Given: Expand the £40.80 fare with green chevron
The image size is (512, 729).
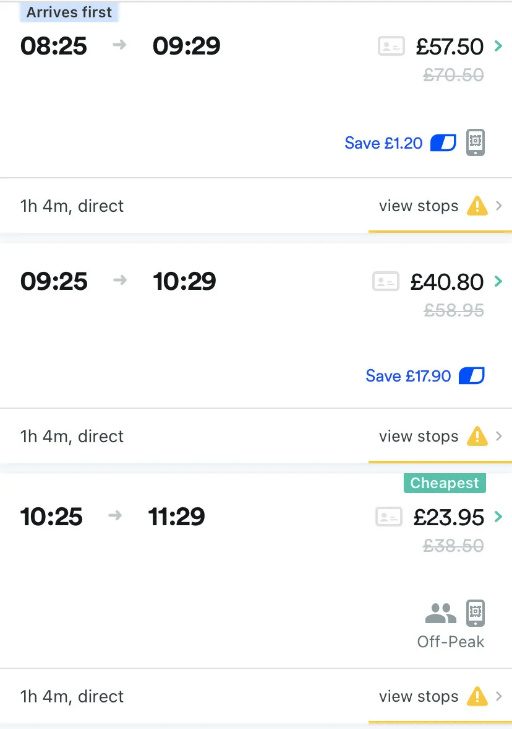Looking at the screenshot, I should (498, 281).
